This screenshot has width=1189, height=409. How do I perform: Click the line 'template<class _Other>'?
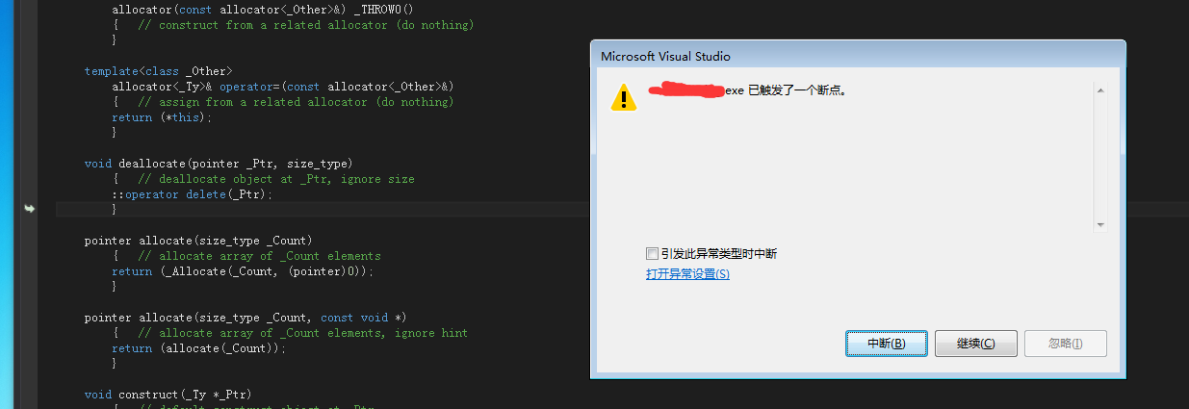(x=158, y=71)
